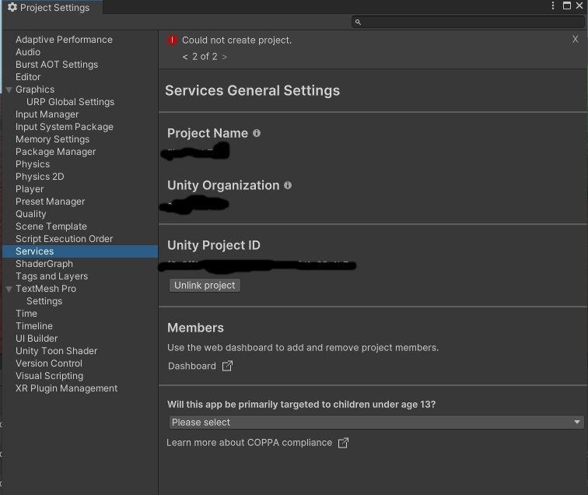
Task: Select Version Control settings
Action: 49,363
